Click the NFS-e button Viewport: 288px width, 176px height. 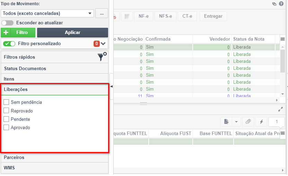(166, 16)
